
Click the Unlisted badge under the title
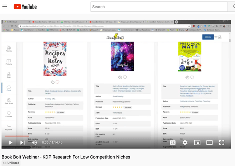pos(11,163)
